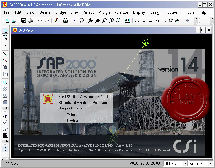Select the quick draw frame tool
Image resolution: width=215 pixels, height=168 pixels.
5,61
